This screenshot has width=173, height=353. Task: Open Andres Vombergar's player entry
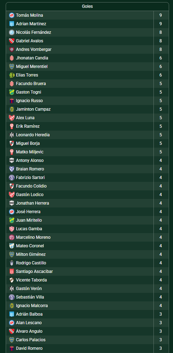pyautogui.click(x=34, y=49)
